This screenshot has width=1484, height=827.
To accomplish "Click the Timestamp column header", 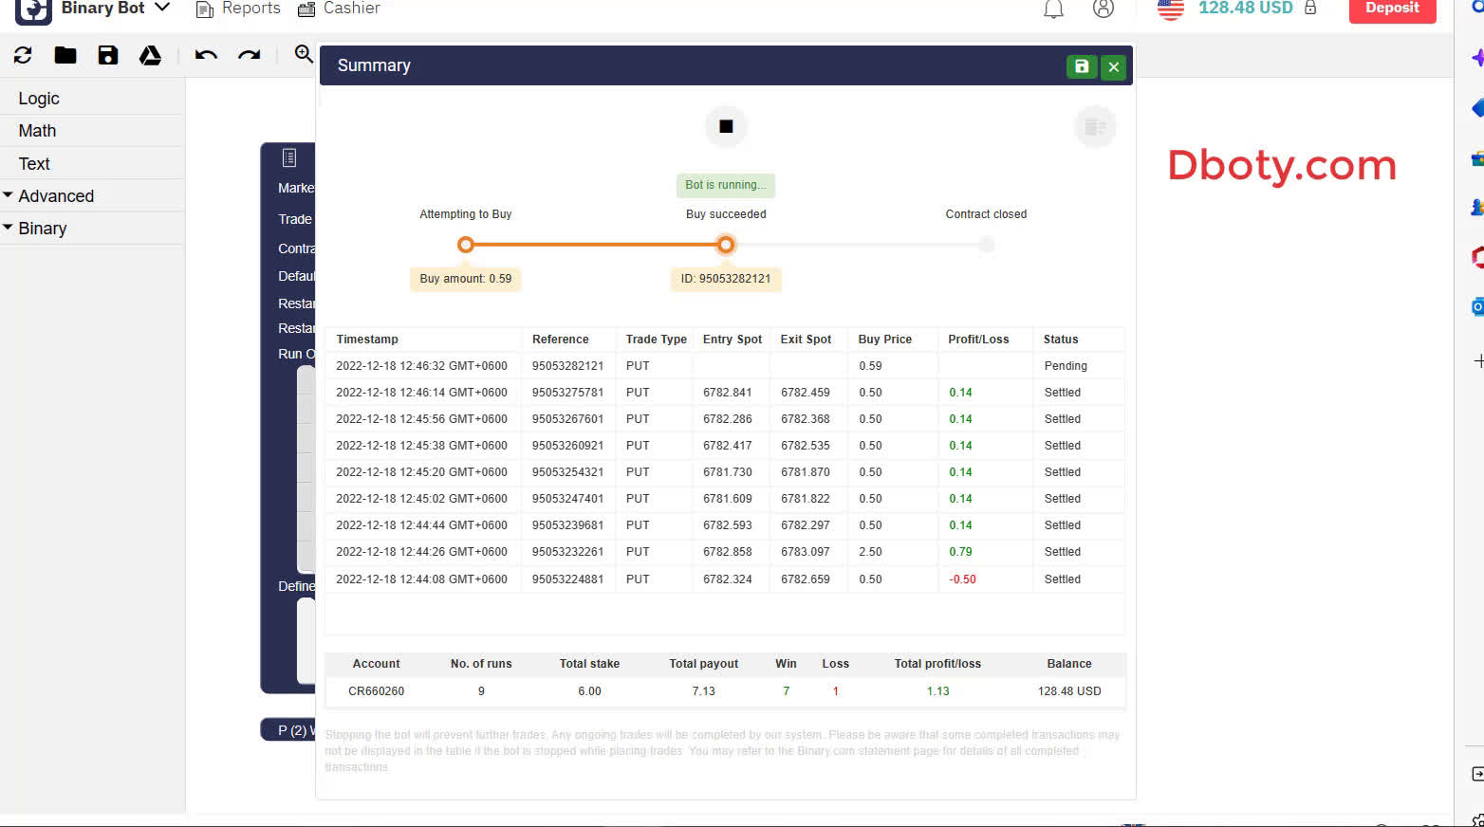I will coord(367,340).
